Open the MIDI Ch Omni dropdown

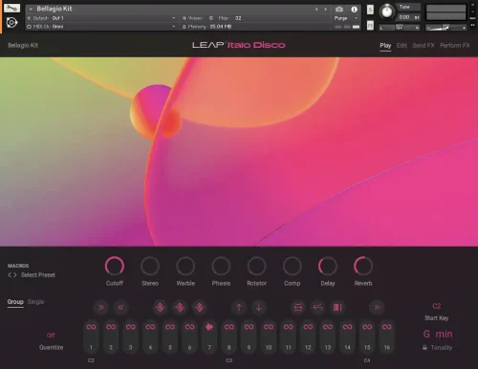pos(101,27)
